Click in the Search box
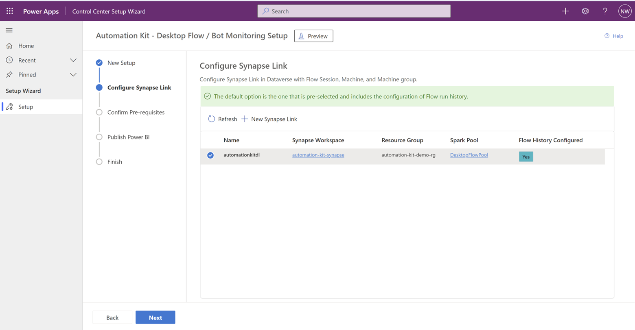 [354, 11]
